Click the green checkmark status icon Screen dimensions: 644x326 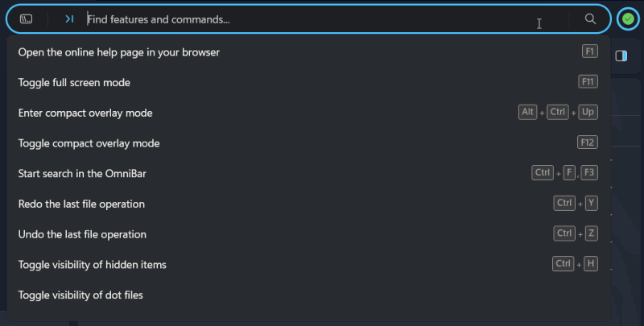coord(628,19)
